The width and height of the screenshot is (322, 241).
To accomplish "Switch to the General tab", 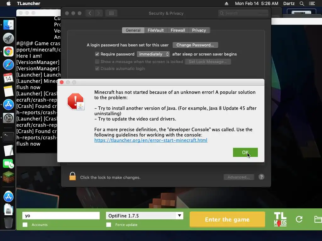I will pos(133,30).
